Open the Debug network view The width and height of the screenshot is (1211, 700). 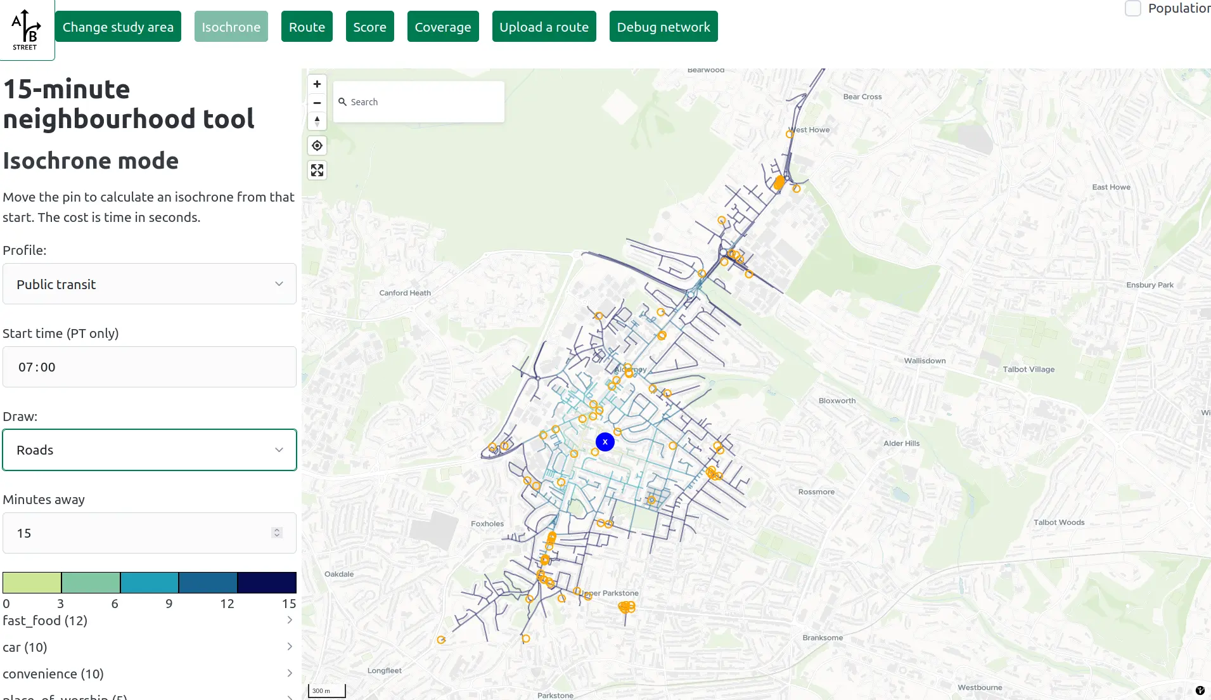tap(663, 27)
